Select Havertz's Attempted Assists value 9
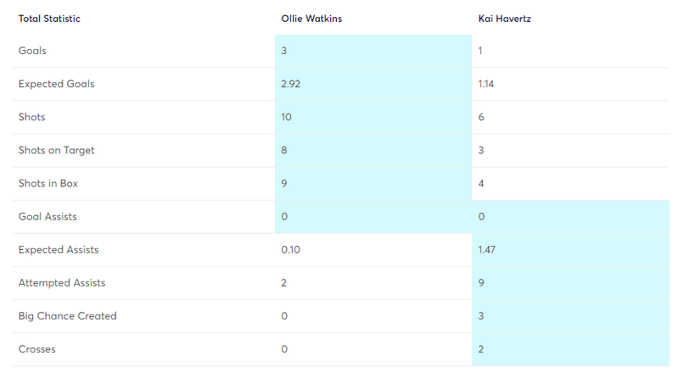The width and height of the screenshot is (679, 372). [481, 283]
